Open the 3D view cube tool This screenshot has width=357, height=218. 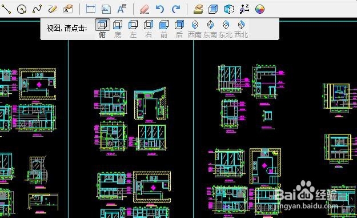pyautogui.click(x=213, y=9)
